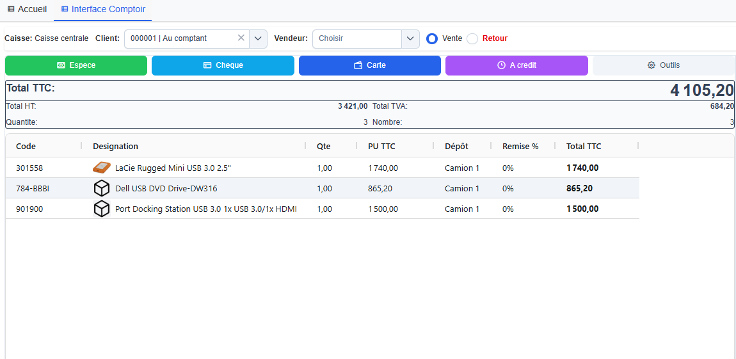The image size is (736, 359).
Task: Select the Vente radio button
Action: (432, 38)
